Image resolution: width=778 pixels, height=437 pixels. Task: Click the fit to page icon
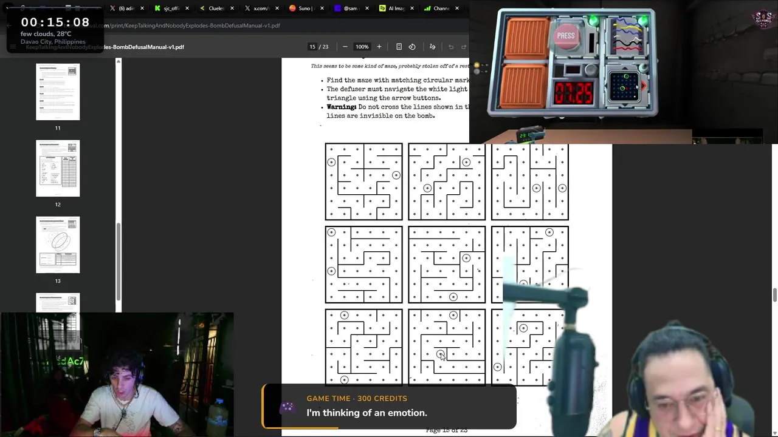[x=399, y=47]
